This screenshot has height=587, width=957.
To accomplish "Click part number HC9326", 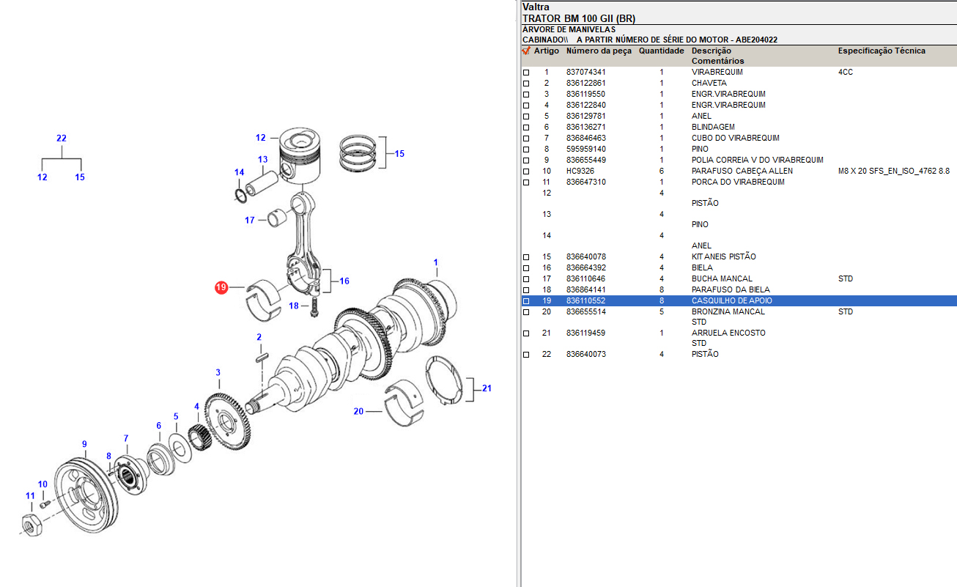I will 580,171.
